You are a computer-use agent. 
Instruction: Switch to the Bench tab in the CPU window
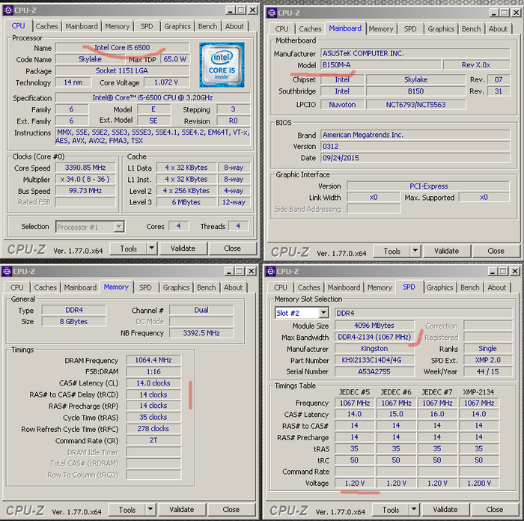(x=207, y=26)
